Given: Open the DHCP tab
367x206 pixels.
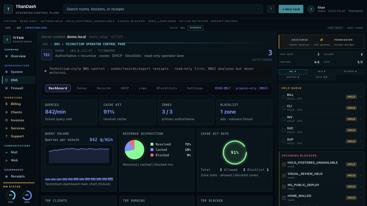Looking at the screenshot, I should click(x=125, y=88).
